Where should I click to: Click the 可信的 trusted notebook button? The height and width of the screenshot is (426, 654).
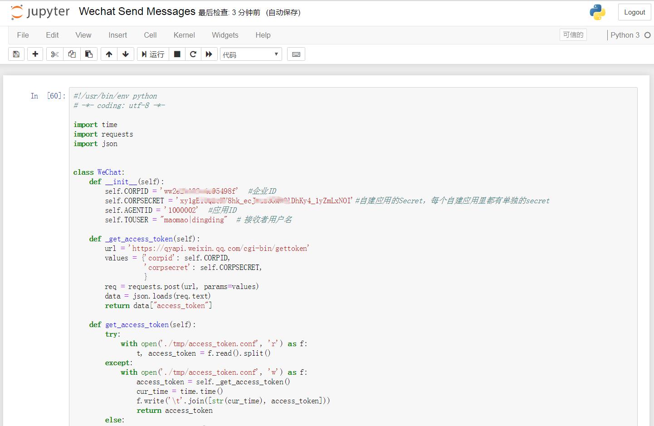tap(573, 35)
